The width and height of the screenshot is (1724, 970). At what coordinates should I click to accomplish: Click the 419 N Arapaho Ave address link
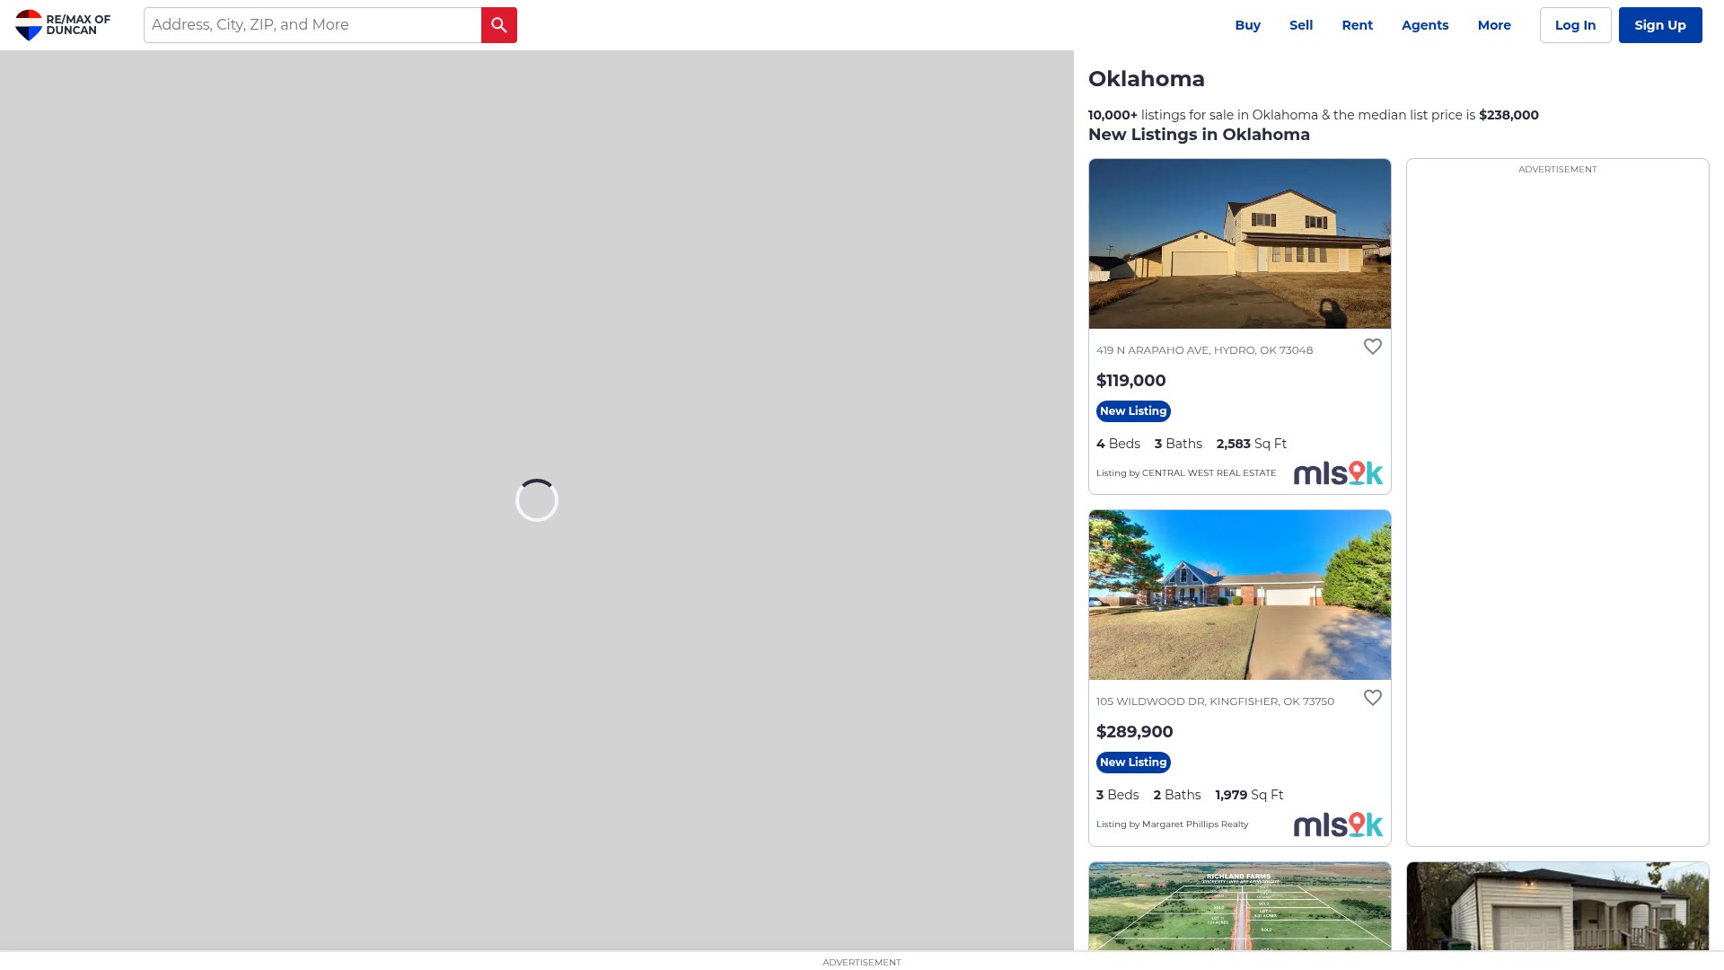[x=1204, y=350]
